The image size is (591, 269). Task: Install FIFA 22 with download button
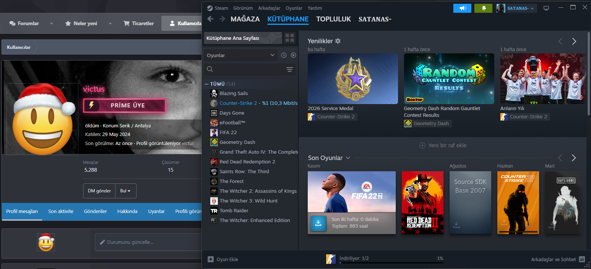click(318, 223)
